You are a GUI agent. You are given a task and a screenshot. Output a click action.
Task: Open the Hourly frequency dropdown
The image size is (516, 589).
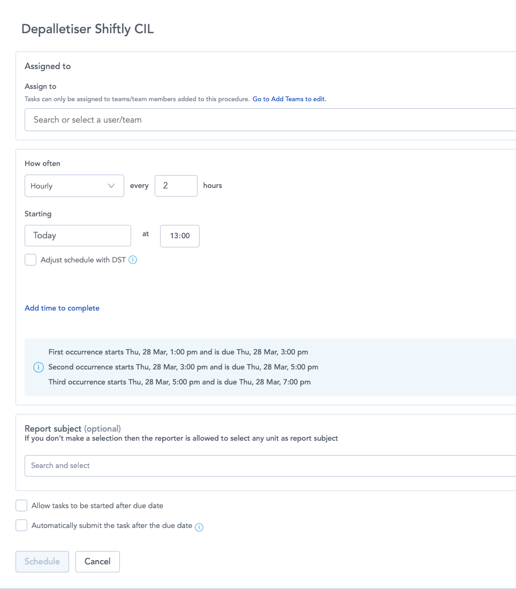[x=74, y=186]
